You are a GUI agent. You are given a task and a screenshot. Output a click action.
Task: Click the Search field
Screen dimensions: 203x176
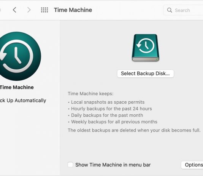coord(183,10)
